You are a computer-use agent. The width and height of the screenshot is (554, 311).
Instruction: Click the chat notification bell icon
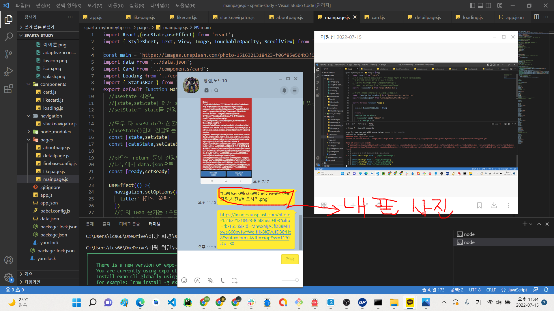[284, 90]
